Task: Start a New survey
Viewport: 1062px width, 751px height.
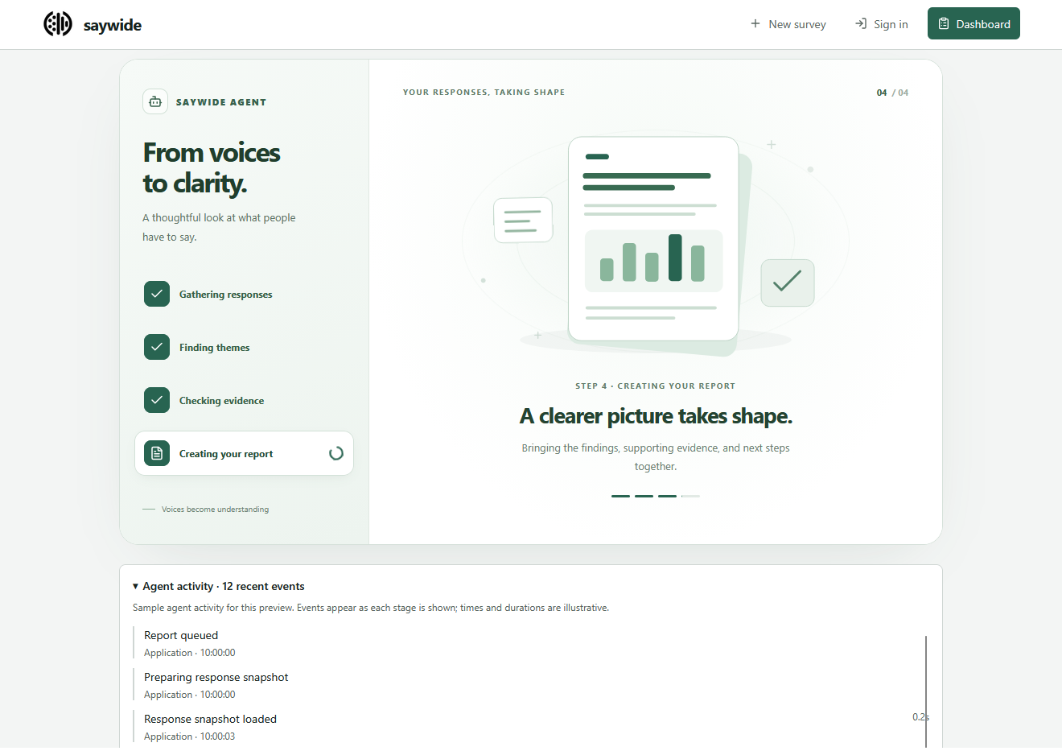Action: click(788, 24)
